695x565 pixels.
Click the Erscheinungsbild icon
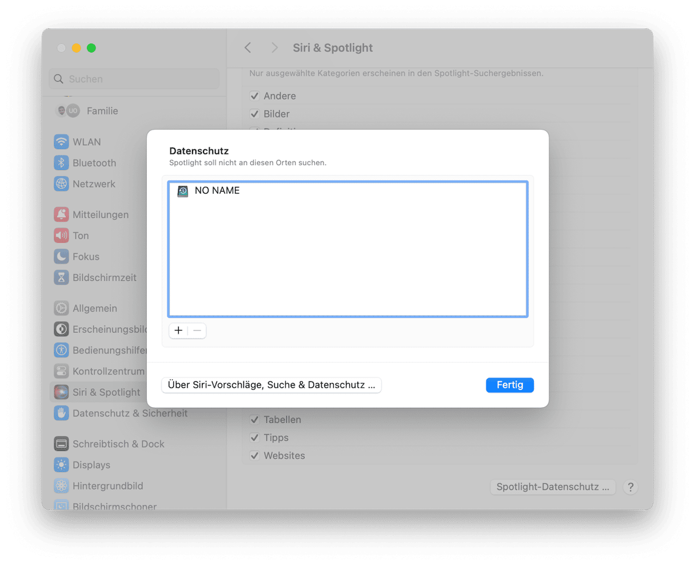pyautogui.click(x=61, y=329)
